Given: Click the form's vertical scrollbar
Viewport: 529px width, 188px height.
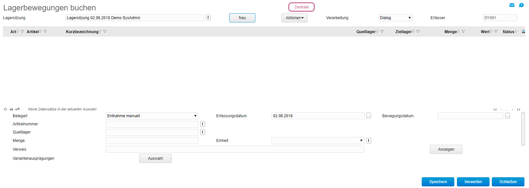Looking at the screenshot, I should (523, 129).
